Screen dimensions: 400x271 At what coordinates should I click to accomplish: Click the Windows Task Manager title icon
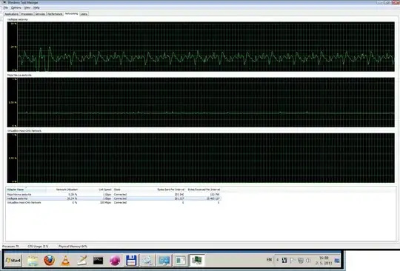pos(4,2)
